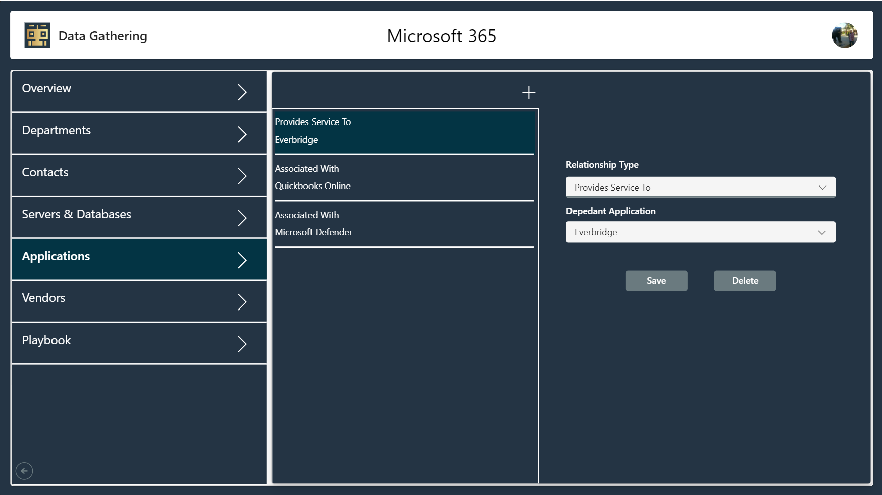Click the chevron arrow next to Servers & Databases
The height and width of the screenshot is (495, 882).
point(242,218)
